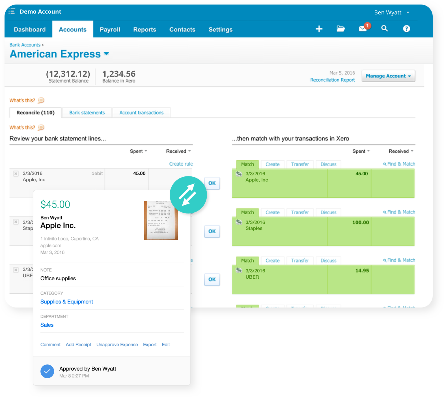
Task: Sort by Received in bank statement lines
Action: click(178, 151)
